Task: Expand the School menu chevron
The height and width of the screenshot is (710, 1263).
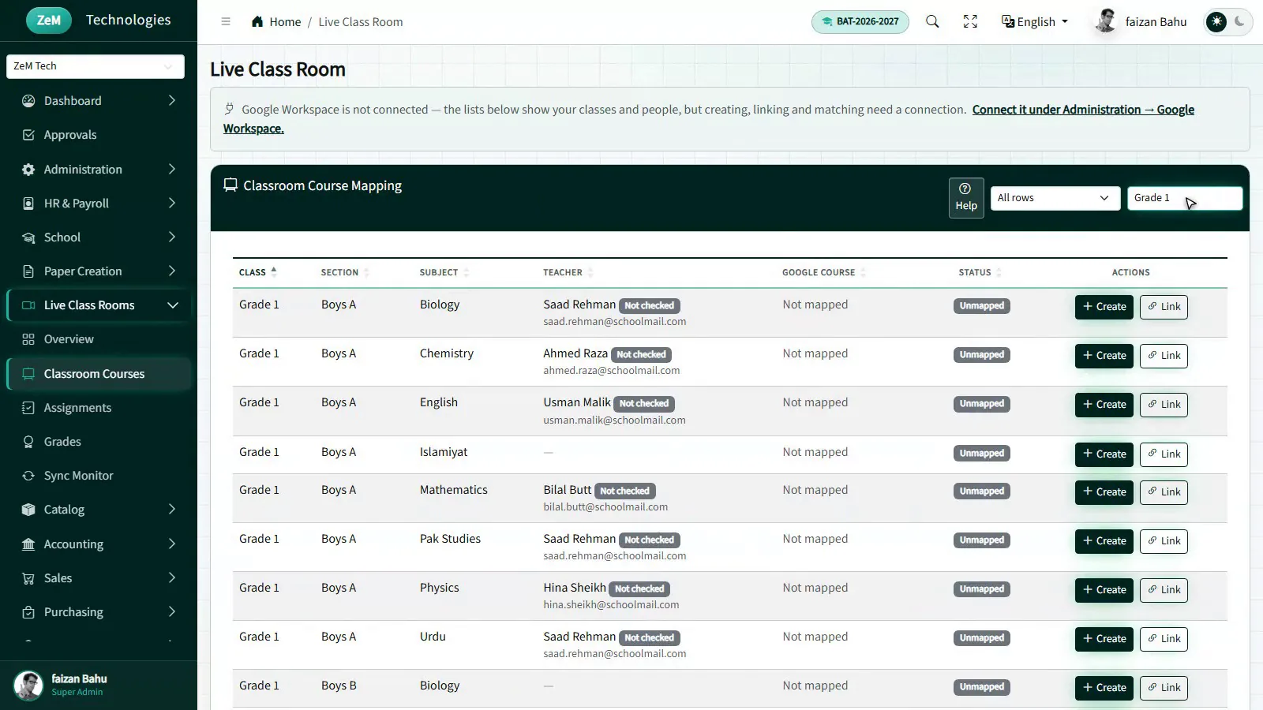Action: point(172,237)
